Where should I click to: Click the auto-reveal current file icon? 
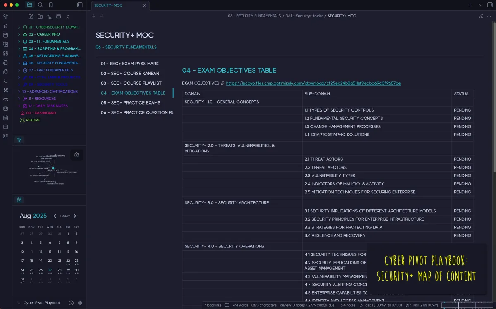tap(58, 17)
